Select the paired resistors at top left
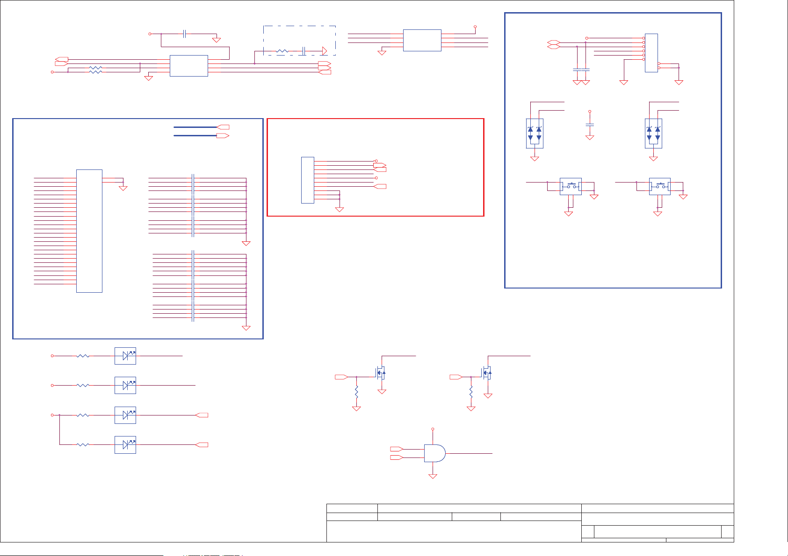The image size is (788, 556). click(95, 70)
